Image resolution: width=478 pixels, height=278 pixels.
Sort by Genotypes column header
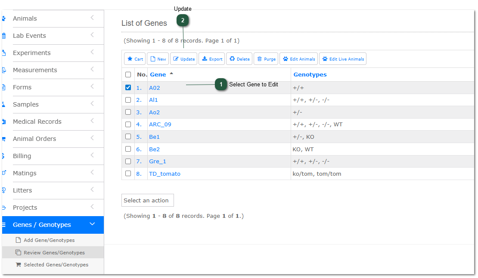tap(310, 75)
